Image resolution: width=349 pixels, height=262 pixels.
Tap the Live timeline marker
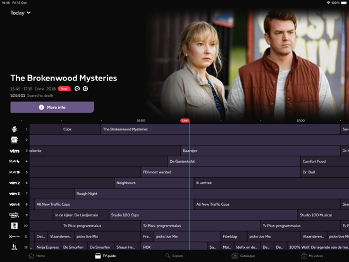pos(185,120)
